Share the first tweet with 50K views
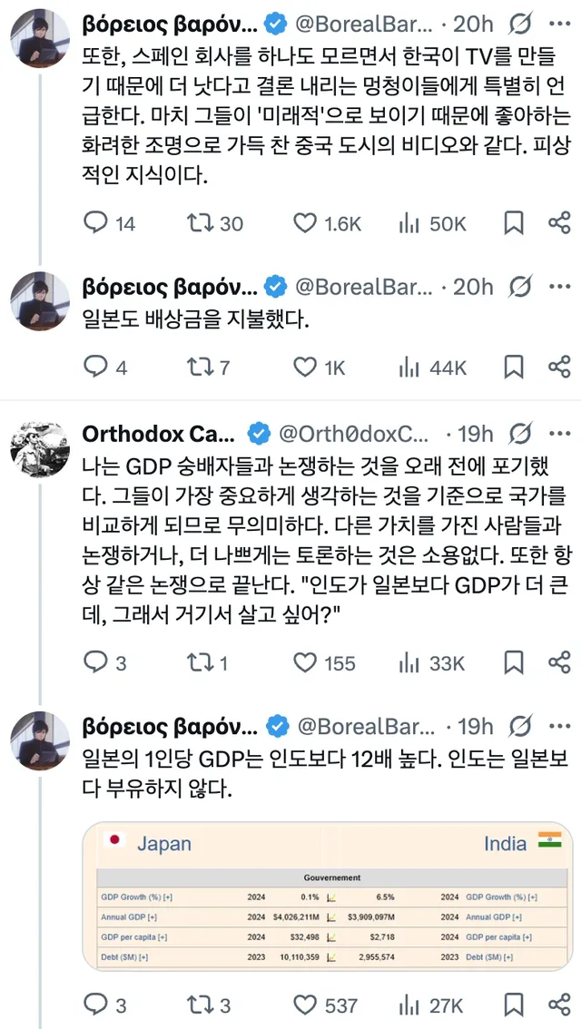The image size is (581, 1029). click(559, 222)
